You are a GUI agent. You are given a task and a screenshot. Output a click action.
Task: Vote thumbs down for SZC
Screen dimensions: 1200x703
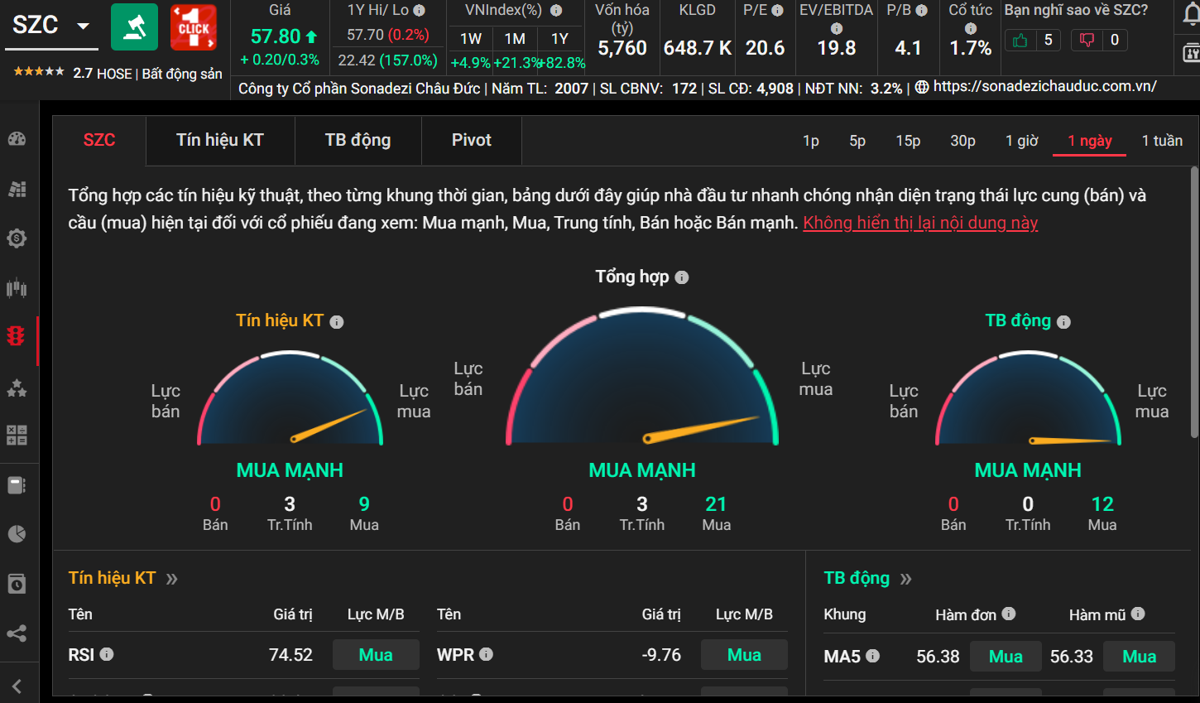1087,40
